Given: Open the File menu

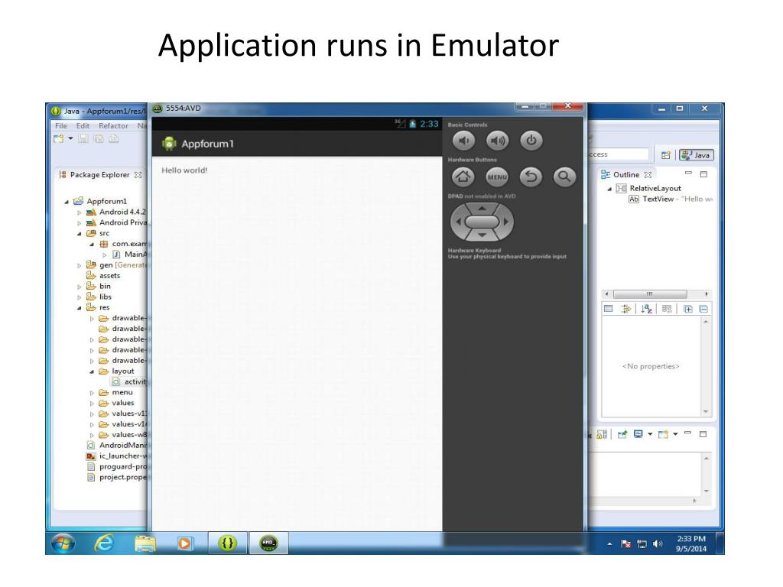Looking at the screenshot, I should pyautogui.click(x=61, y=126).
